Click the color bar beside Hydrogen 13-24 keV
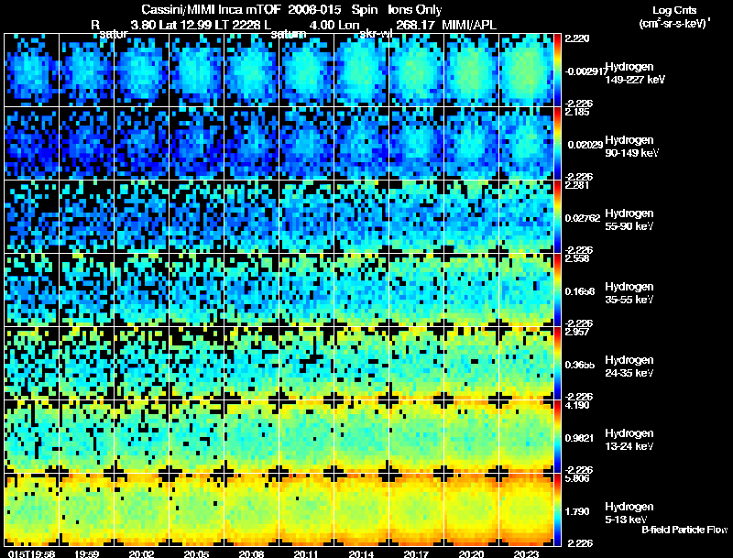 pyautogui.click(x=557, y=437)
